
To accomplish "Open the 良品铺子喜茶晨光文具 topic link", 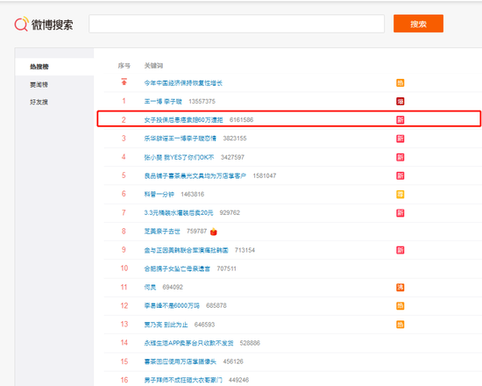I will click(195, 175).
